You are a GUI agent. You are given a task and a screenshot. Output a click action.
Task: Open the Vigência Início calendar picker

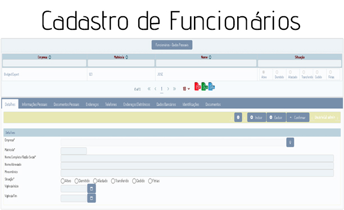(x=92, y=189)
